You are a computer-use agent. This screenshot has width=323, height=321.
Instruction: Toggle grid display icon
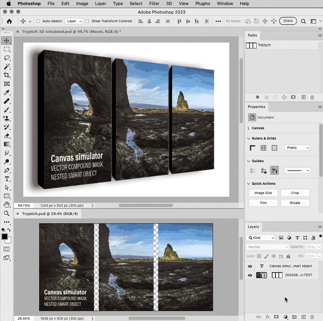pyautogui.click(x=263, y=148)
